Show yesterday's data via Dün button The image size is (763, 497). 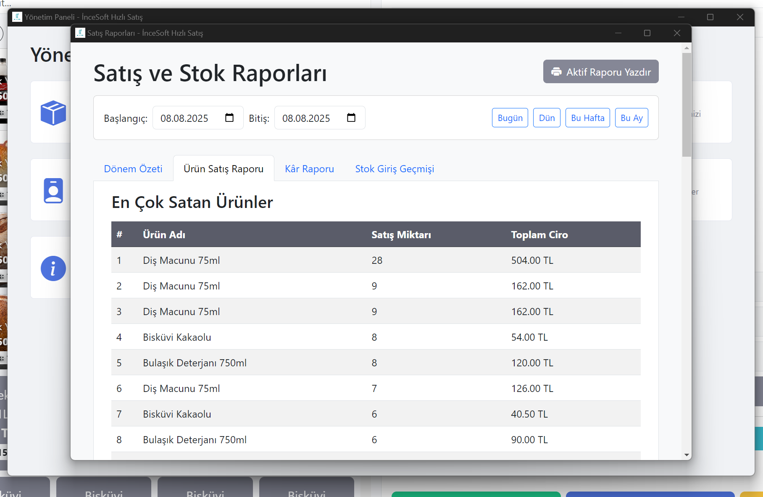[546, 118]
